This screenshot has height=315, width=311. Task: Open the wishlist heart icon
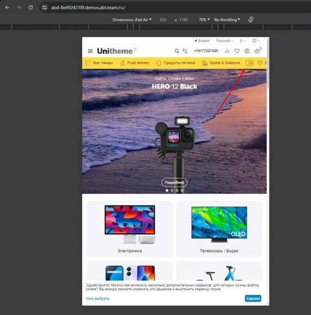tap(237, 51)
